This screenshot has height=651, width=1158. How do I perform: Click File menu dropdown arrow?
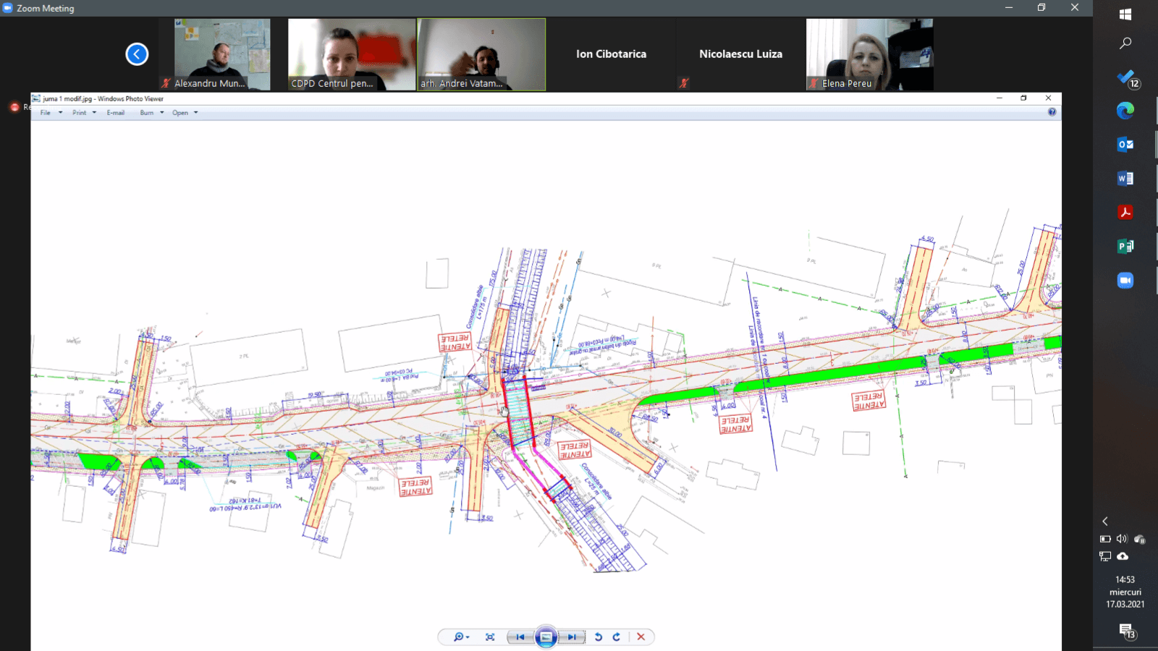[61, 113]
